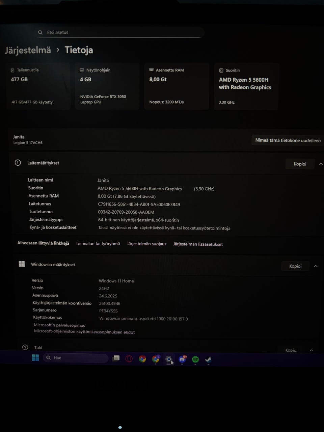This screenshot has height=432, width=324.
Task: Click the Suoritin processor chip icon
Action: [221, 71]
